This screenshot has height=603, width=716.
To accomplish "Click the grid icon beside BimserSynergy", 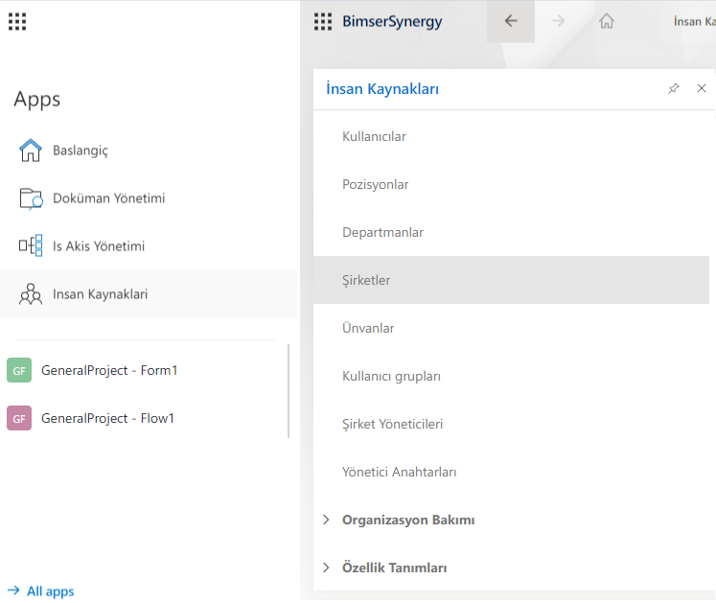I will coord(323,21).
